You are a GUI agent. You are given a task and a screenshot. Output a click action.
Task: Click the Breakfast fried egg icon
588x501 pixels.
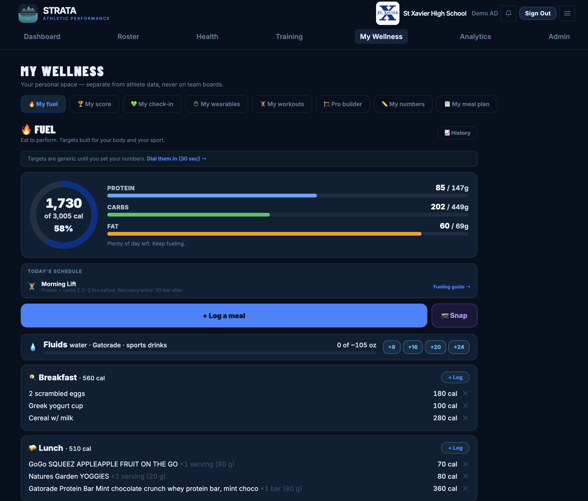32,377
